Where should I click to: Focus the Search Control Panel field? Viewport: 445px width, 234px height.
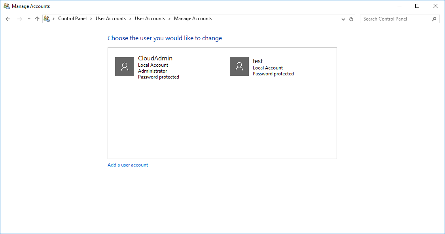click(395, 19)
